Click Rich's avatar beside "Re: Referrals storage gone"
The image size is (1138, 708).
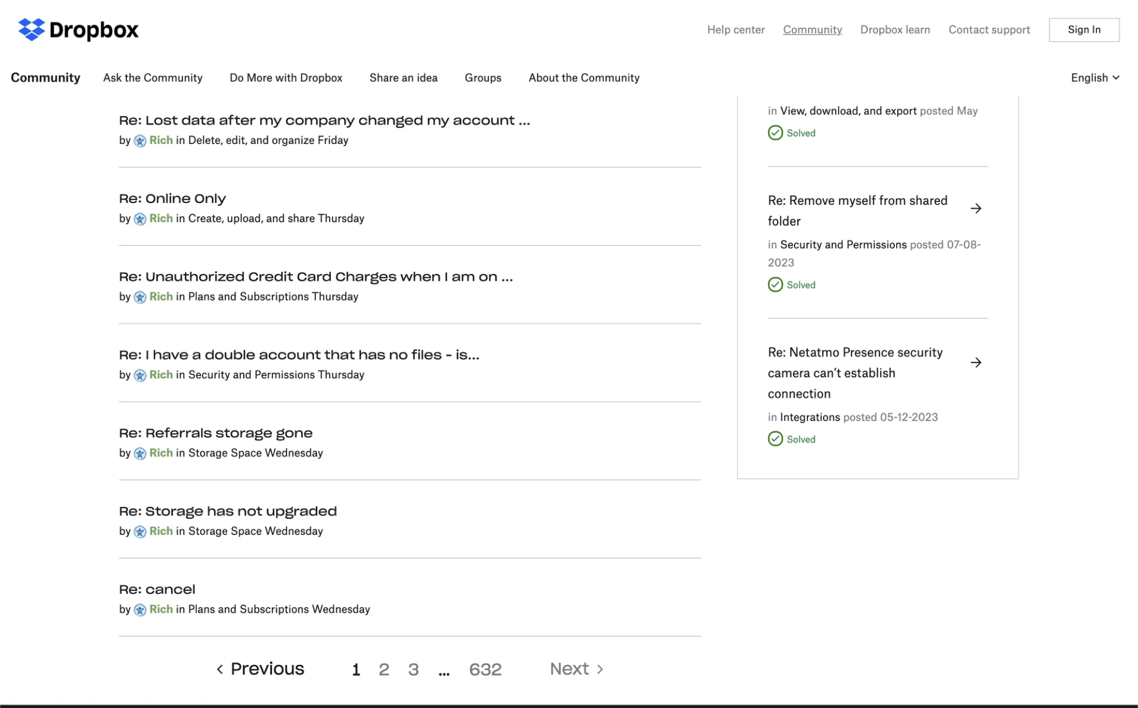140,453
